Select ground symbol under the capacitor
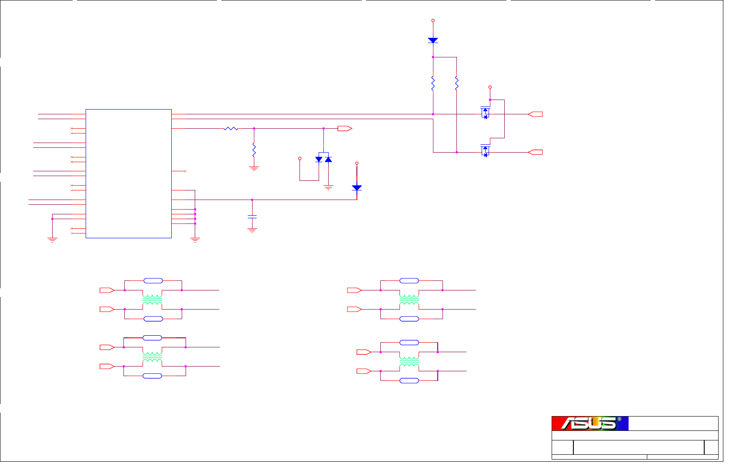The width and height of the screenshot is (729, 470). click(x=252, y=230)
